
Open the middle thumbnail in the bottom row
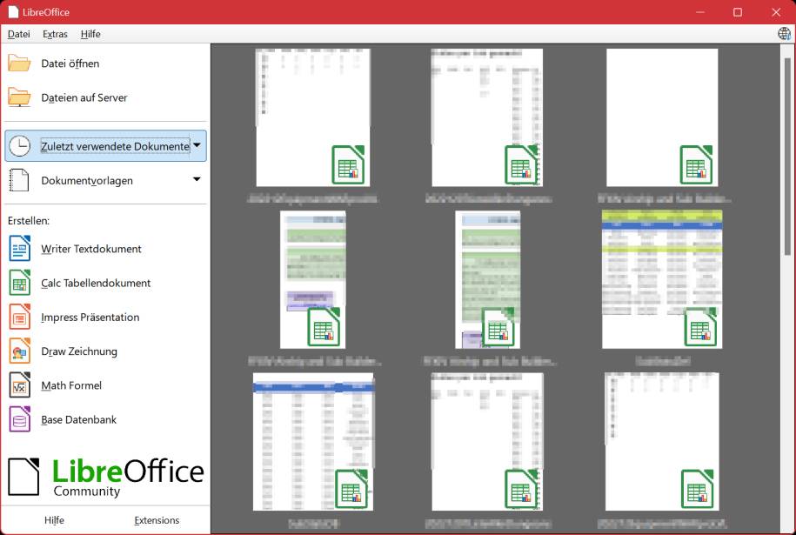pos(487,442)
